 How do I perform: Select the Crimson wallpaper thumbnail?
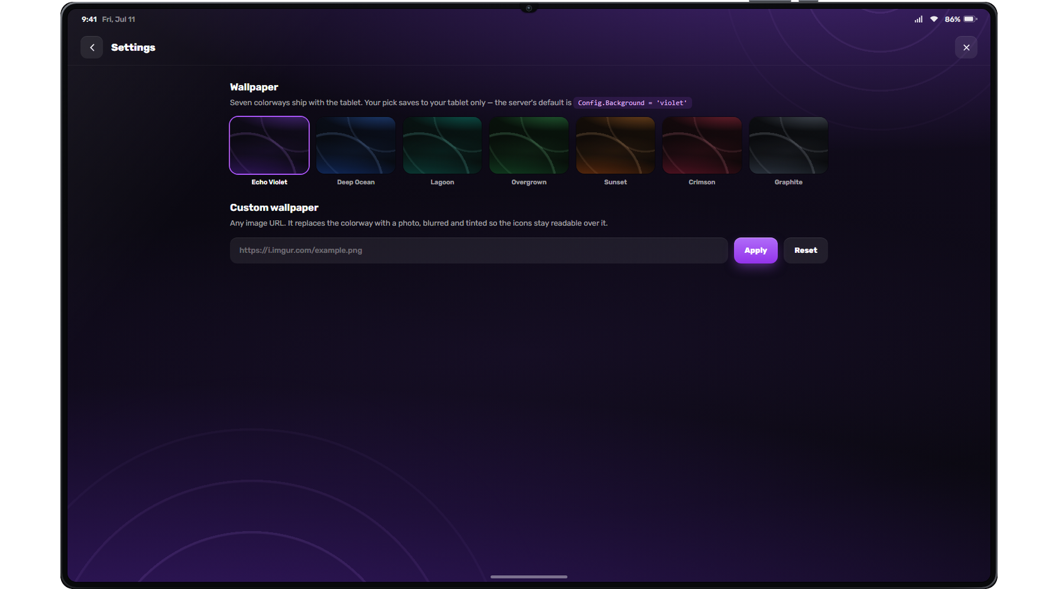pos(702,145)
